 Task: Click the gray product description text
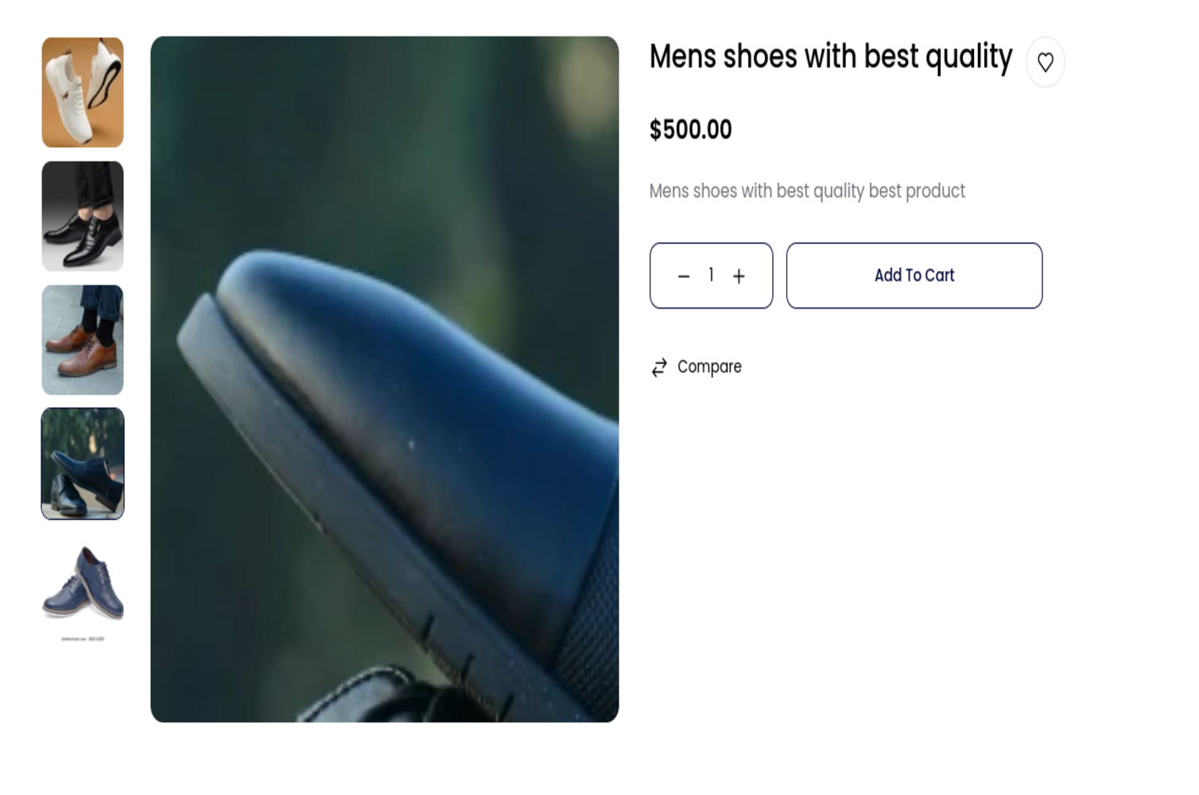pos(807,192)
